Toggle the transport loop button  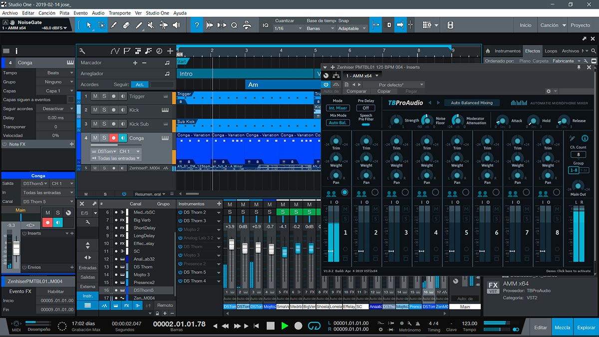click(314, 326)
